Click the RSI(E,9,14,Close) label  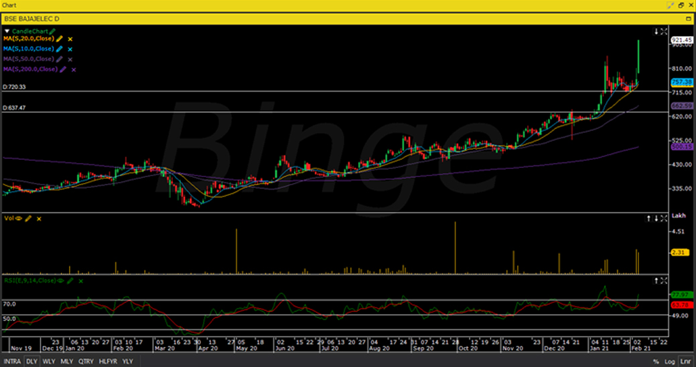29,281
